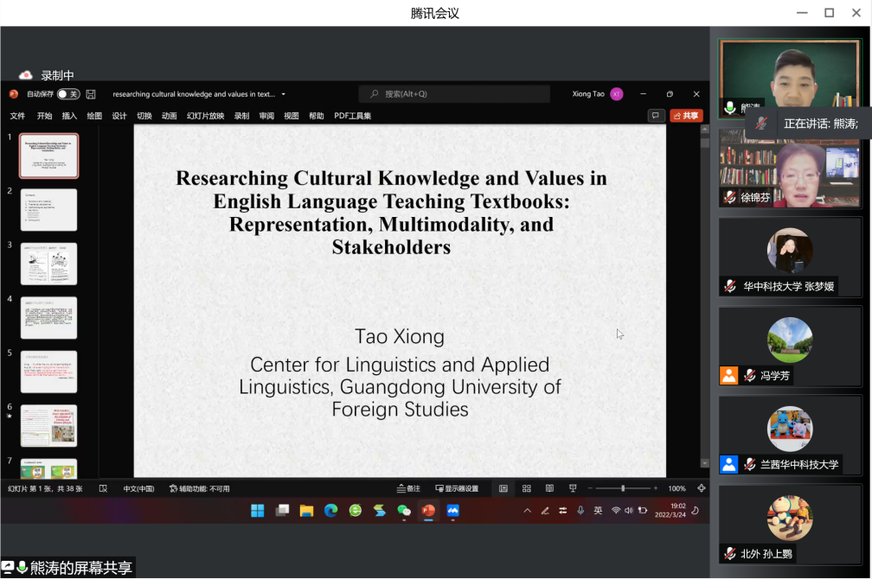Open the 插入 (Insert) ribbon tab
872x579 pixels.
click(x=69, y=116)
